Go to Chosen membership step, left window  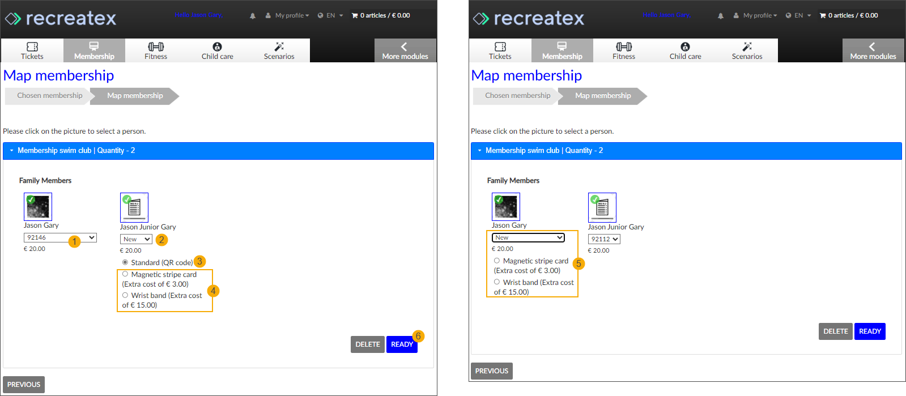click(x=50, y=96)
